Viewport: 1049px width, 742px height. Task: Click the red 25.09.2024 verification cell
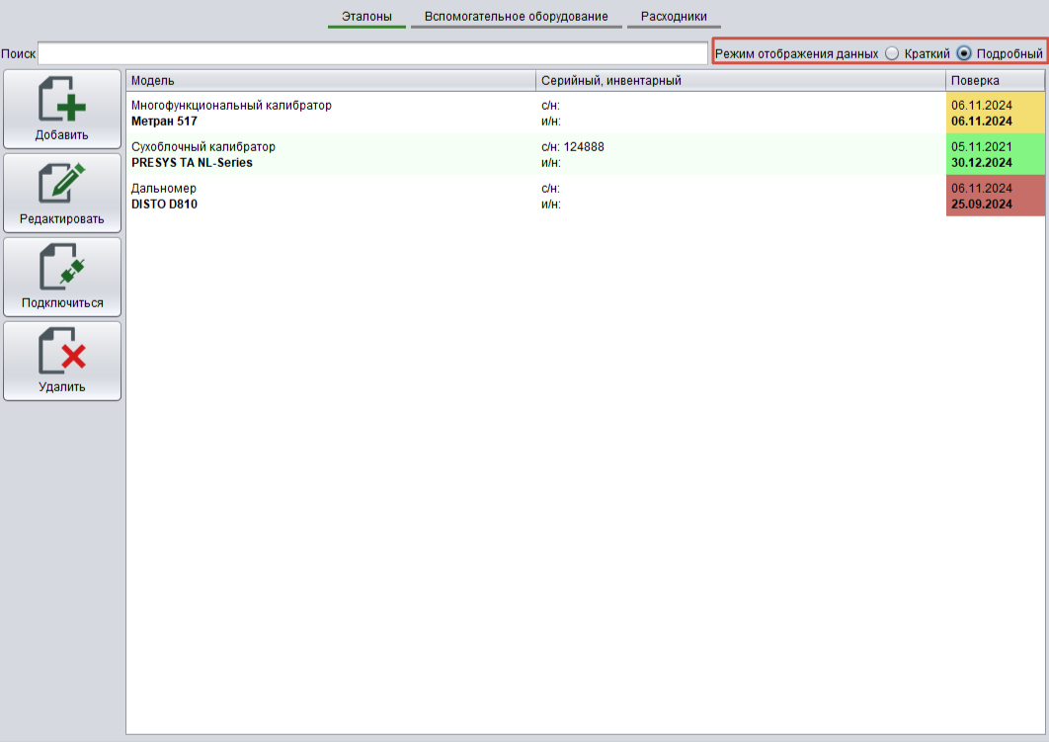pyautogui.click(x=995, y=196)
